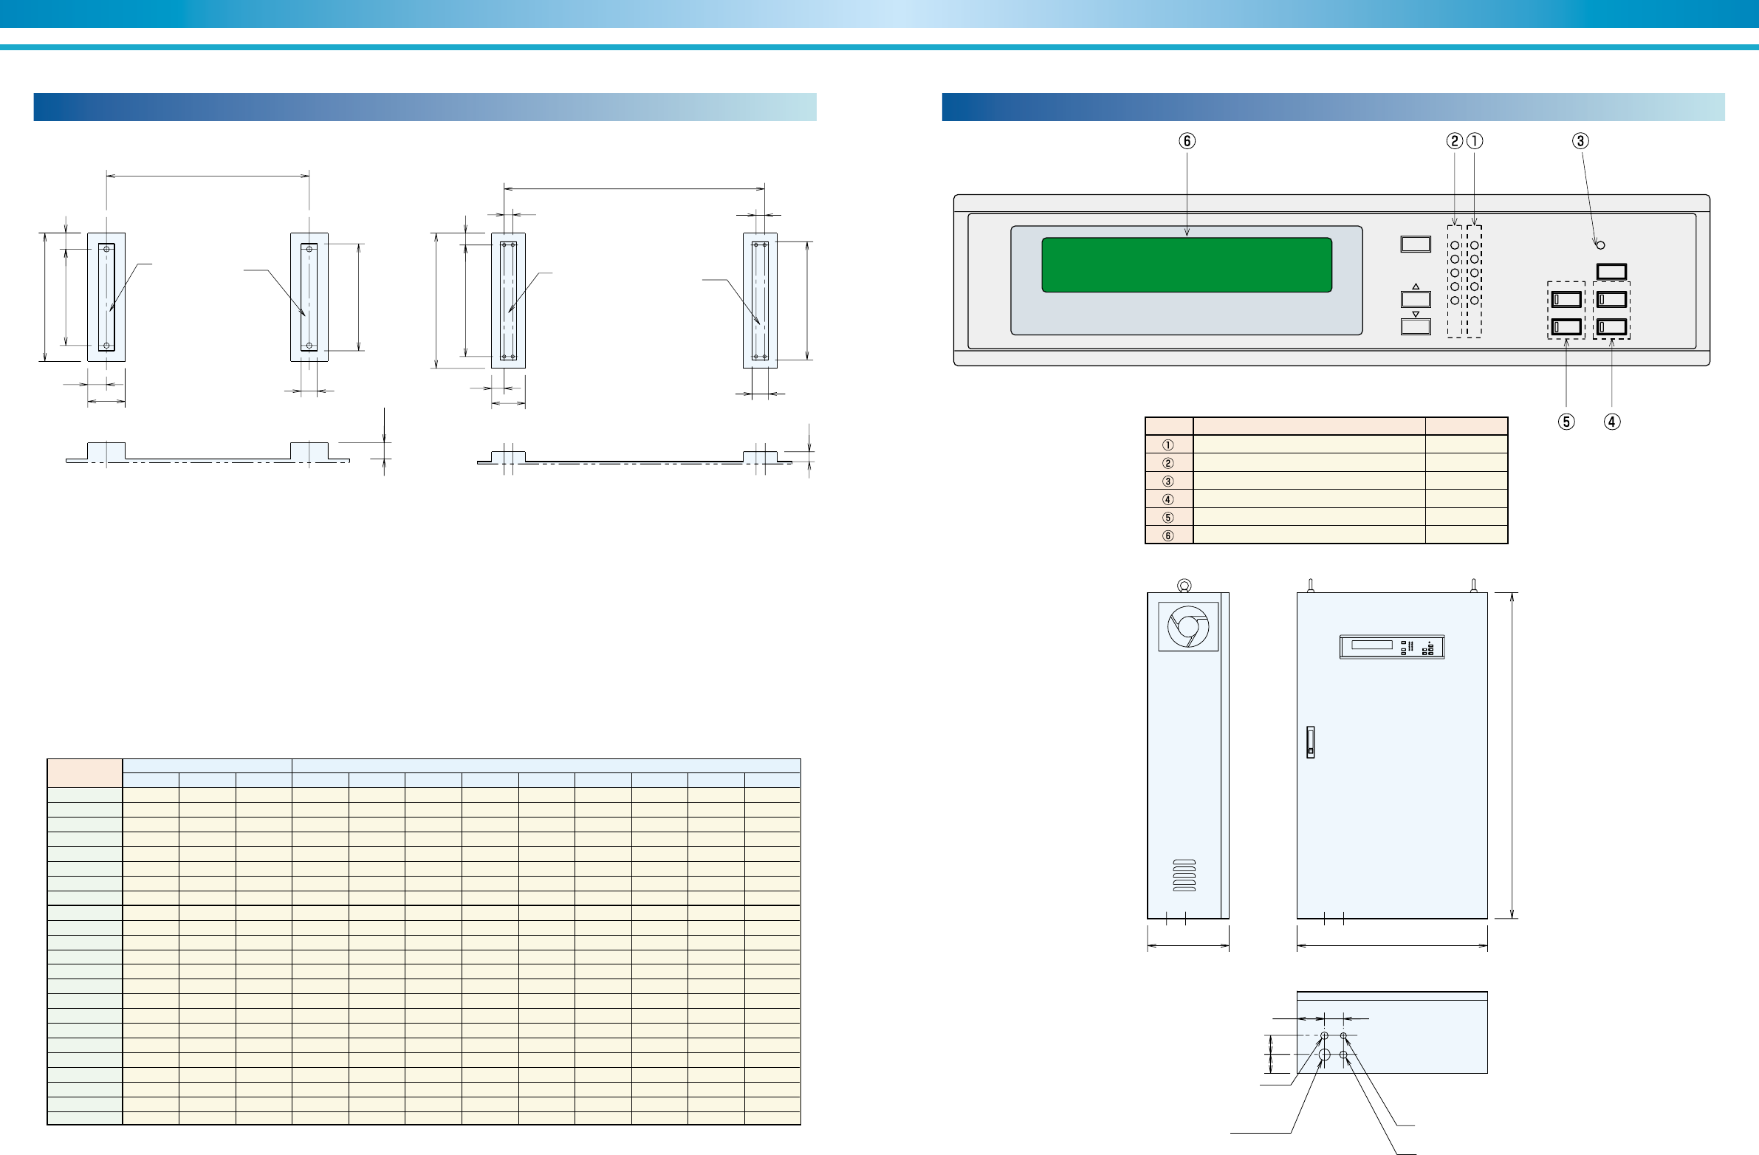
Task: Click the green LCD display screen
Action: click(x=1186, y=265)
